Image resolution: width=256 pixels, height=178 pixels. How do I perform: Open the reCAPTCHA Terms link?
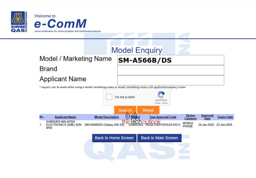[x=165, y=103]
